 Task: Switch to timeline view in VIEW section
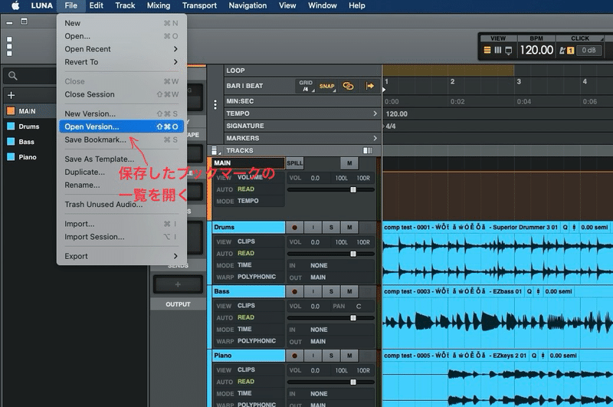click(x=487, y=50)
